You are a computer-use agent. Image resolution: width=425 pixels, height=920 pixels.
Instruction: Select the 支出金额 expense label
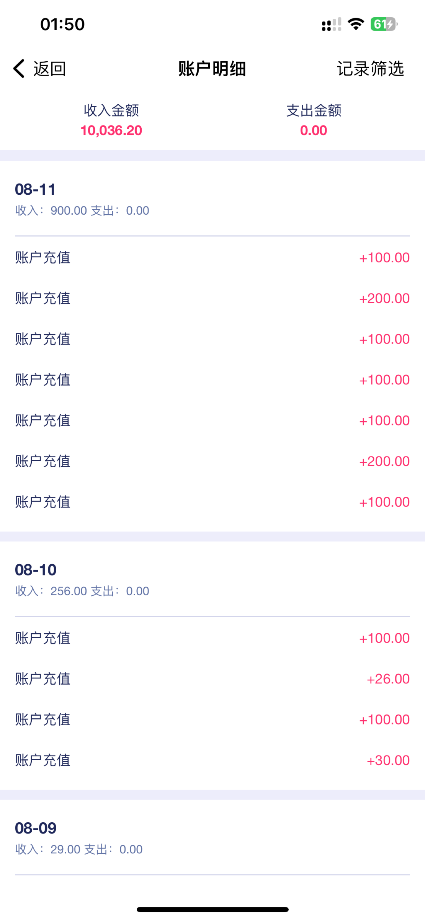click(314, 110)
